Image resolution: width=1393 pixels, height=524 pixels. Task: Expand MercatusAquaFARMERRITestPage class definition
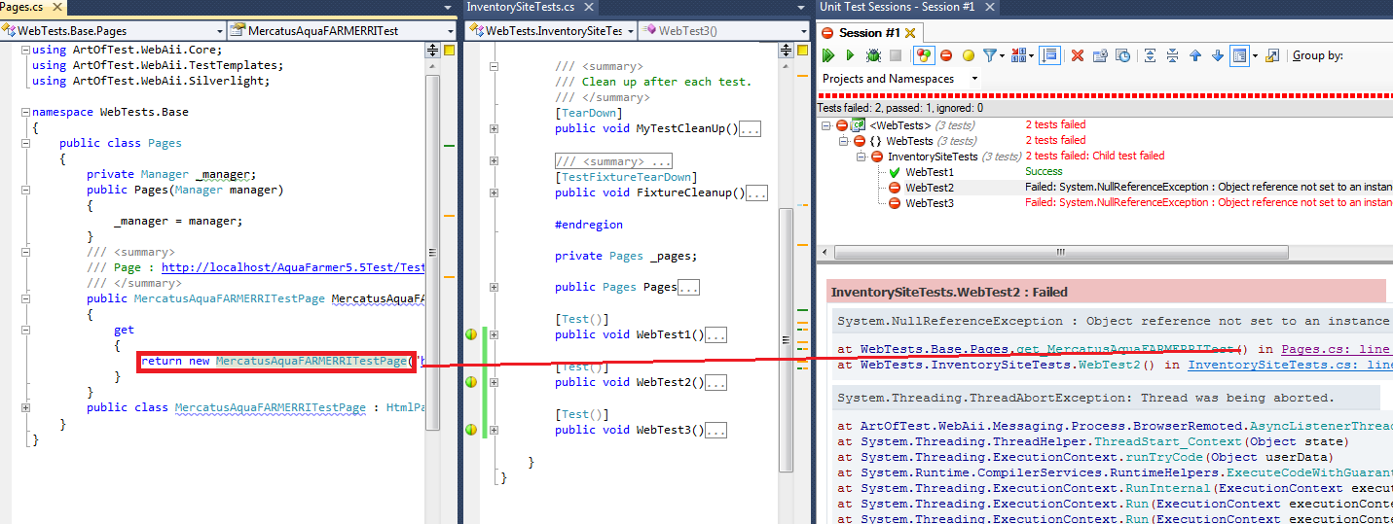[25, 408]
